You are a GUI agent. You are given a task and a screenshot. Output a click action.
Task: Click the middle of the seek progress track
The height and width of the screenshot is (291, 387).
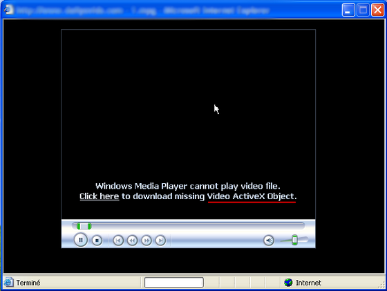(x=188, y=225)
